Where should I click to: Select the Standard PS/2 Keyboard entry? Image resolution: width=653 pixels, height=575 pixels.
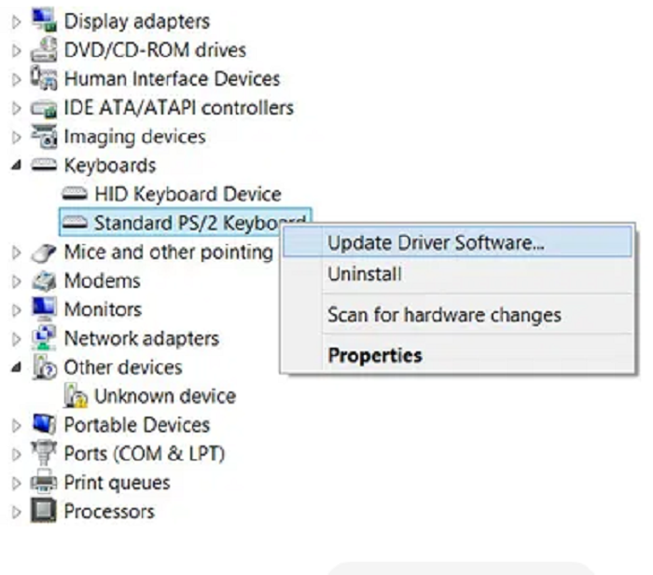[x=185, y=223]
